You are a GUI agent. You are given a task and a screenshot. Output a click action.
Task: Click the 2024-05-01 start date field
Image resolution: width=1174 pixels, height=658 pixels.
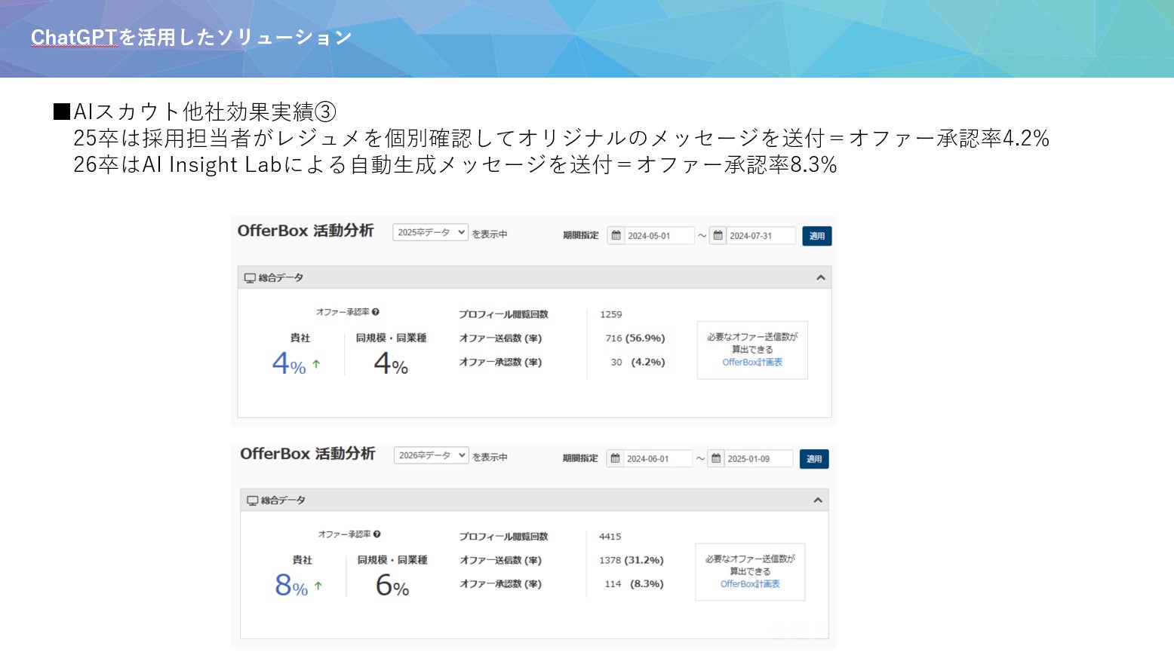[659, 236]
